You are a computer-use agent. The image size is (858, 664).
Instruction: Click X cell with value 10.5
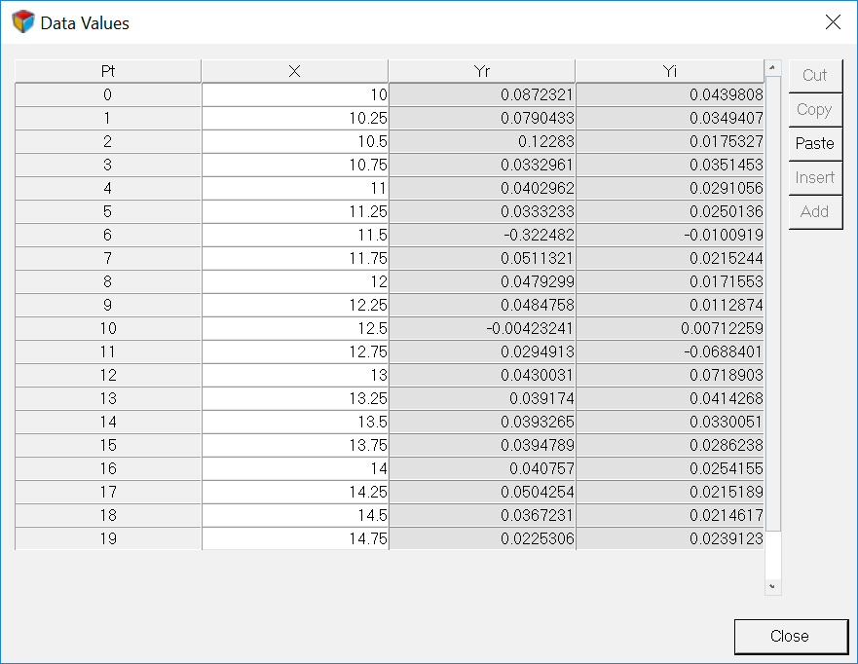295,142
